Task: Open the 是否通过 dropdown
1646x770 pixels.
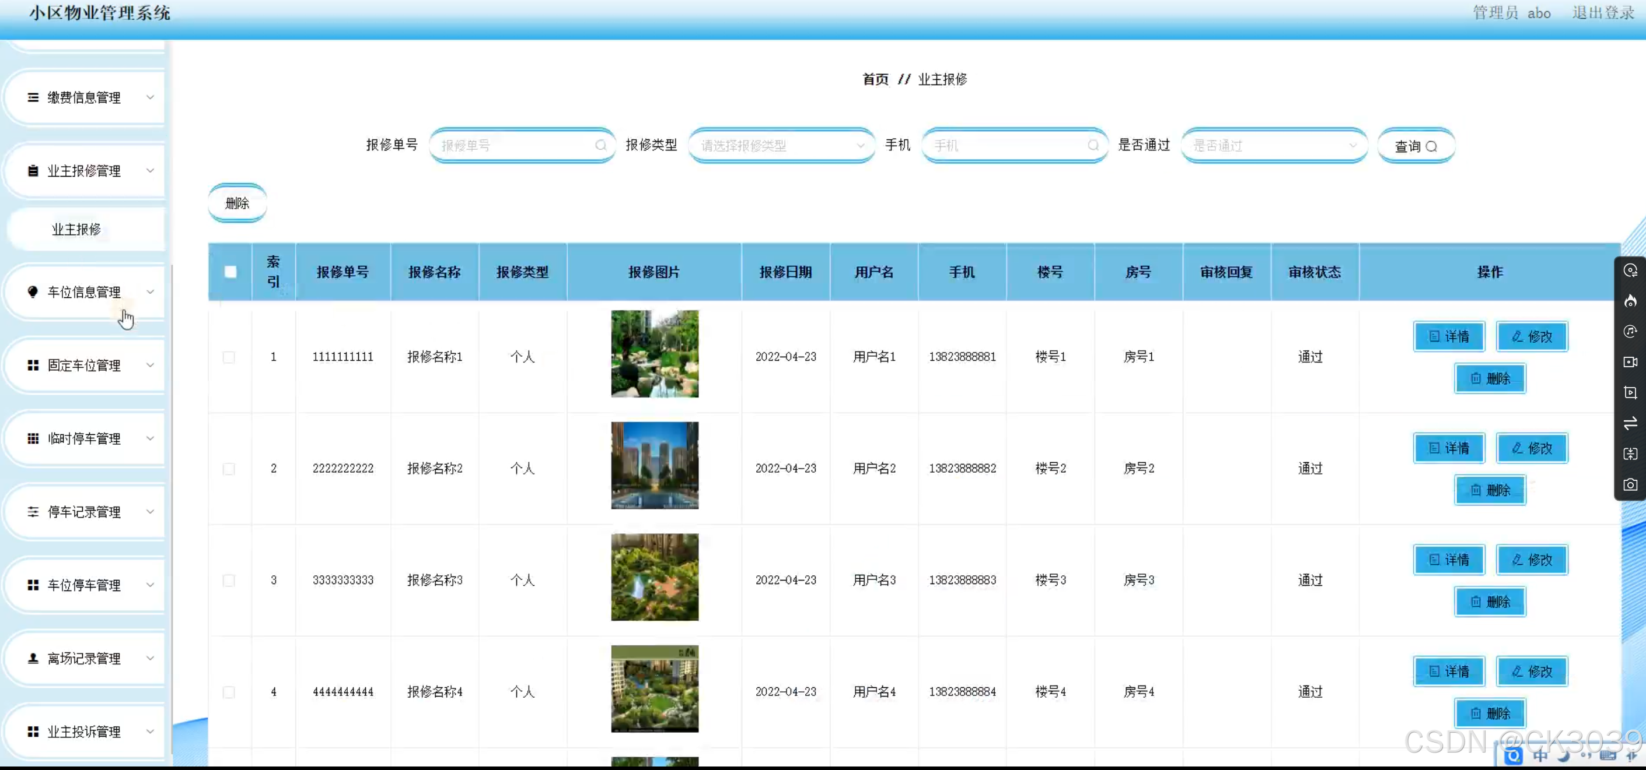Action: [1274, 146]
